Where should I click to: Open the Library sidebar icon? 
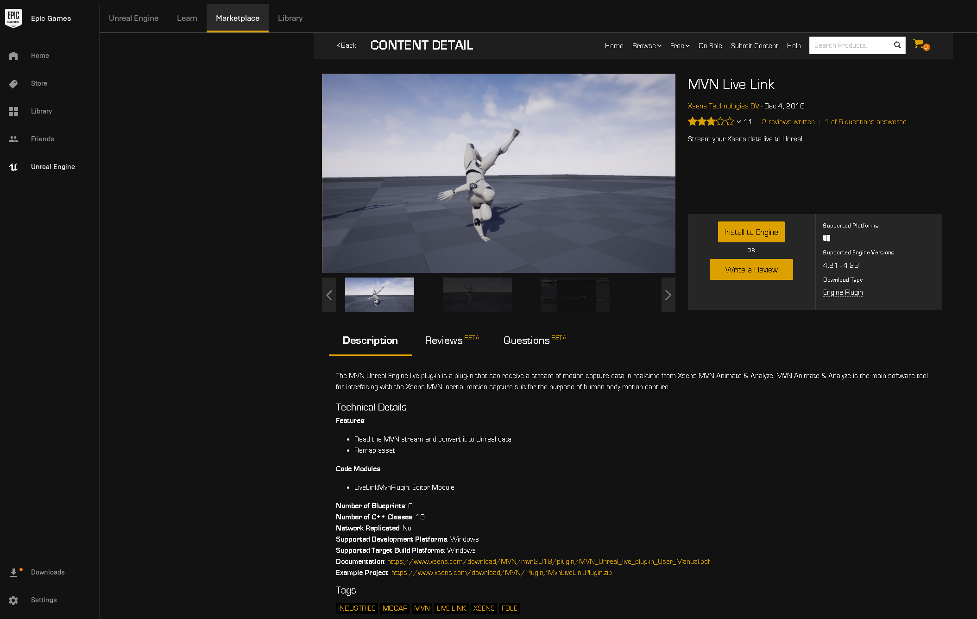coord(13,111)
